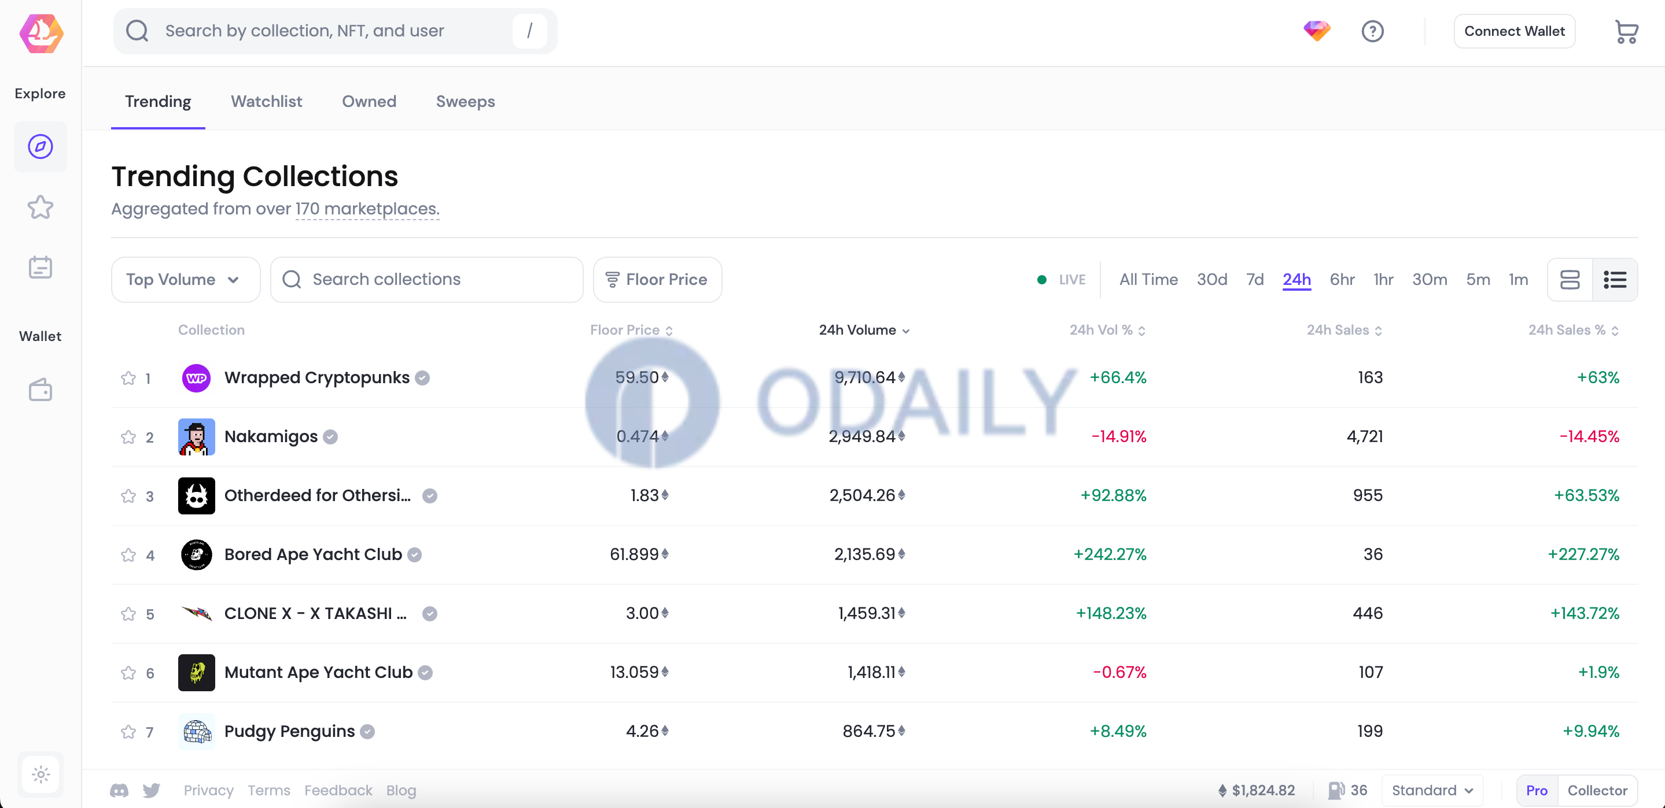
Task: Open the help question mark icon
Action: (x=1372, y=31)
